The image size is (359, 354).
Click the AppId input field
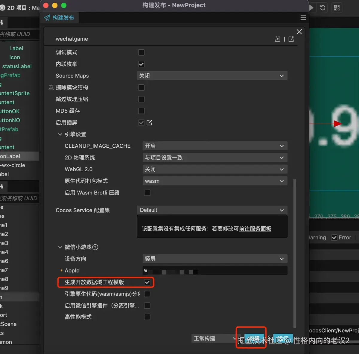pyautogui.click(x=215, y=270)
